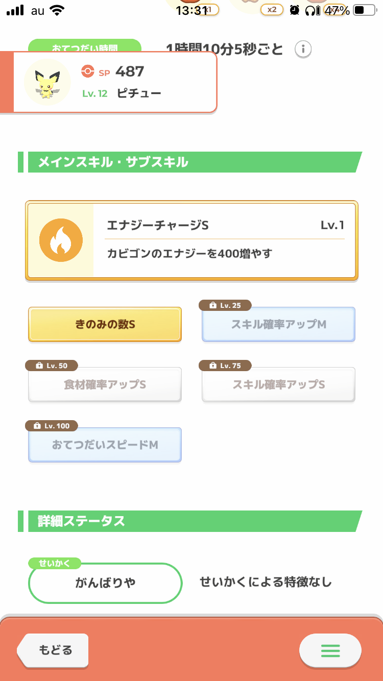Image resolution: width=383 pixels, height=681 pixels.
Task: Open the green hamburger menu button
Action: pyautogui.click(x=330, y=650)
